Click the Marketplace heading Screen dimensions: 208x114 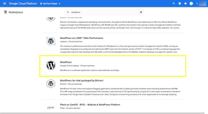pos(16,12)
